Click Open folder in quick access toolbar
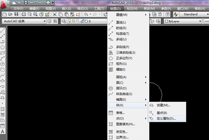The height and width of the screenshot is (140, 209). [20, 3]
